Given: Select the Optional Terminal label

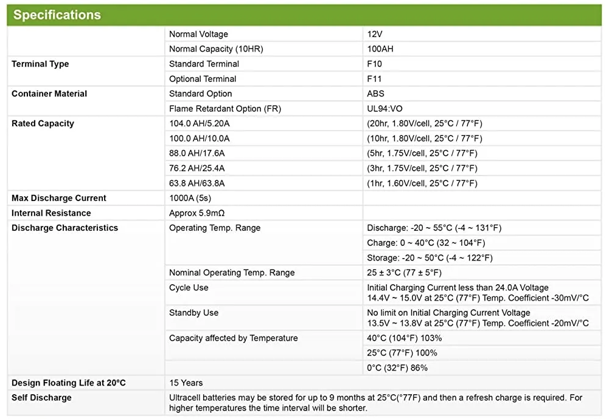Looking at the screenshot, I should pos(203,79).
